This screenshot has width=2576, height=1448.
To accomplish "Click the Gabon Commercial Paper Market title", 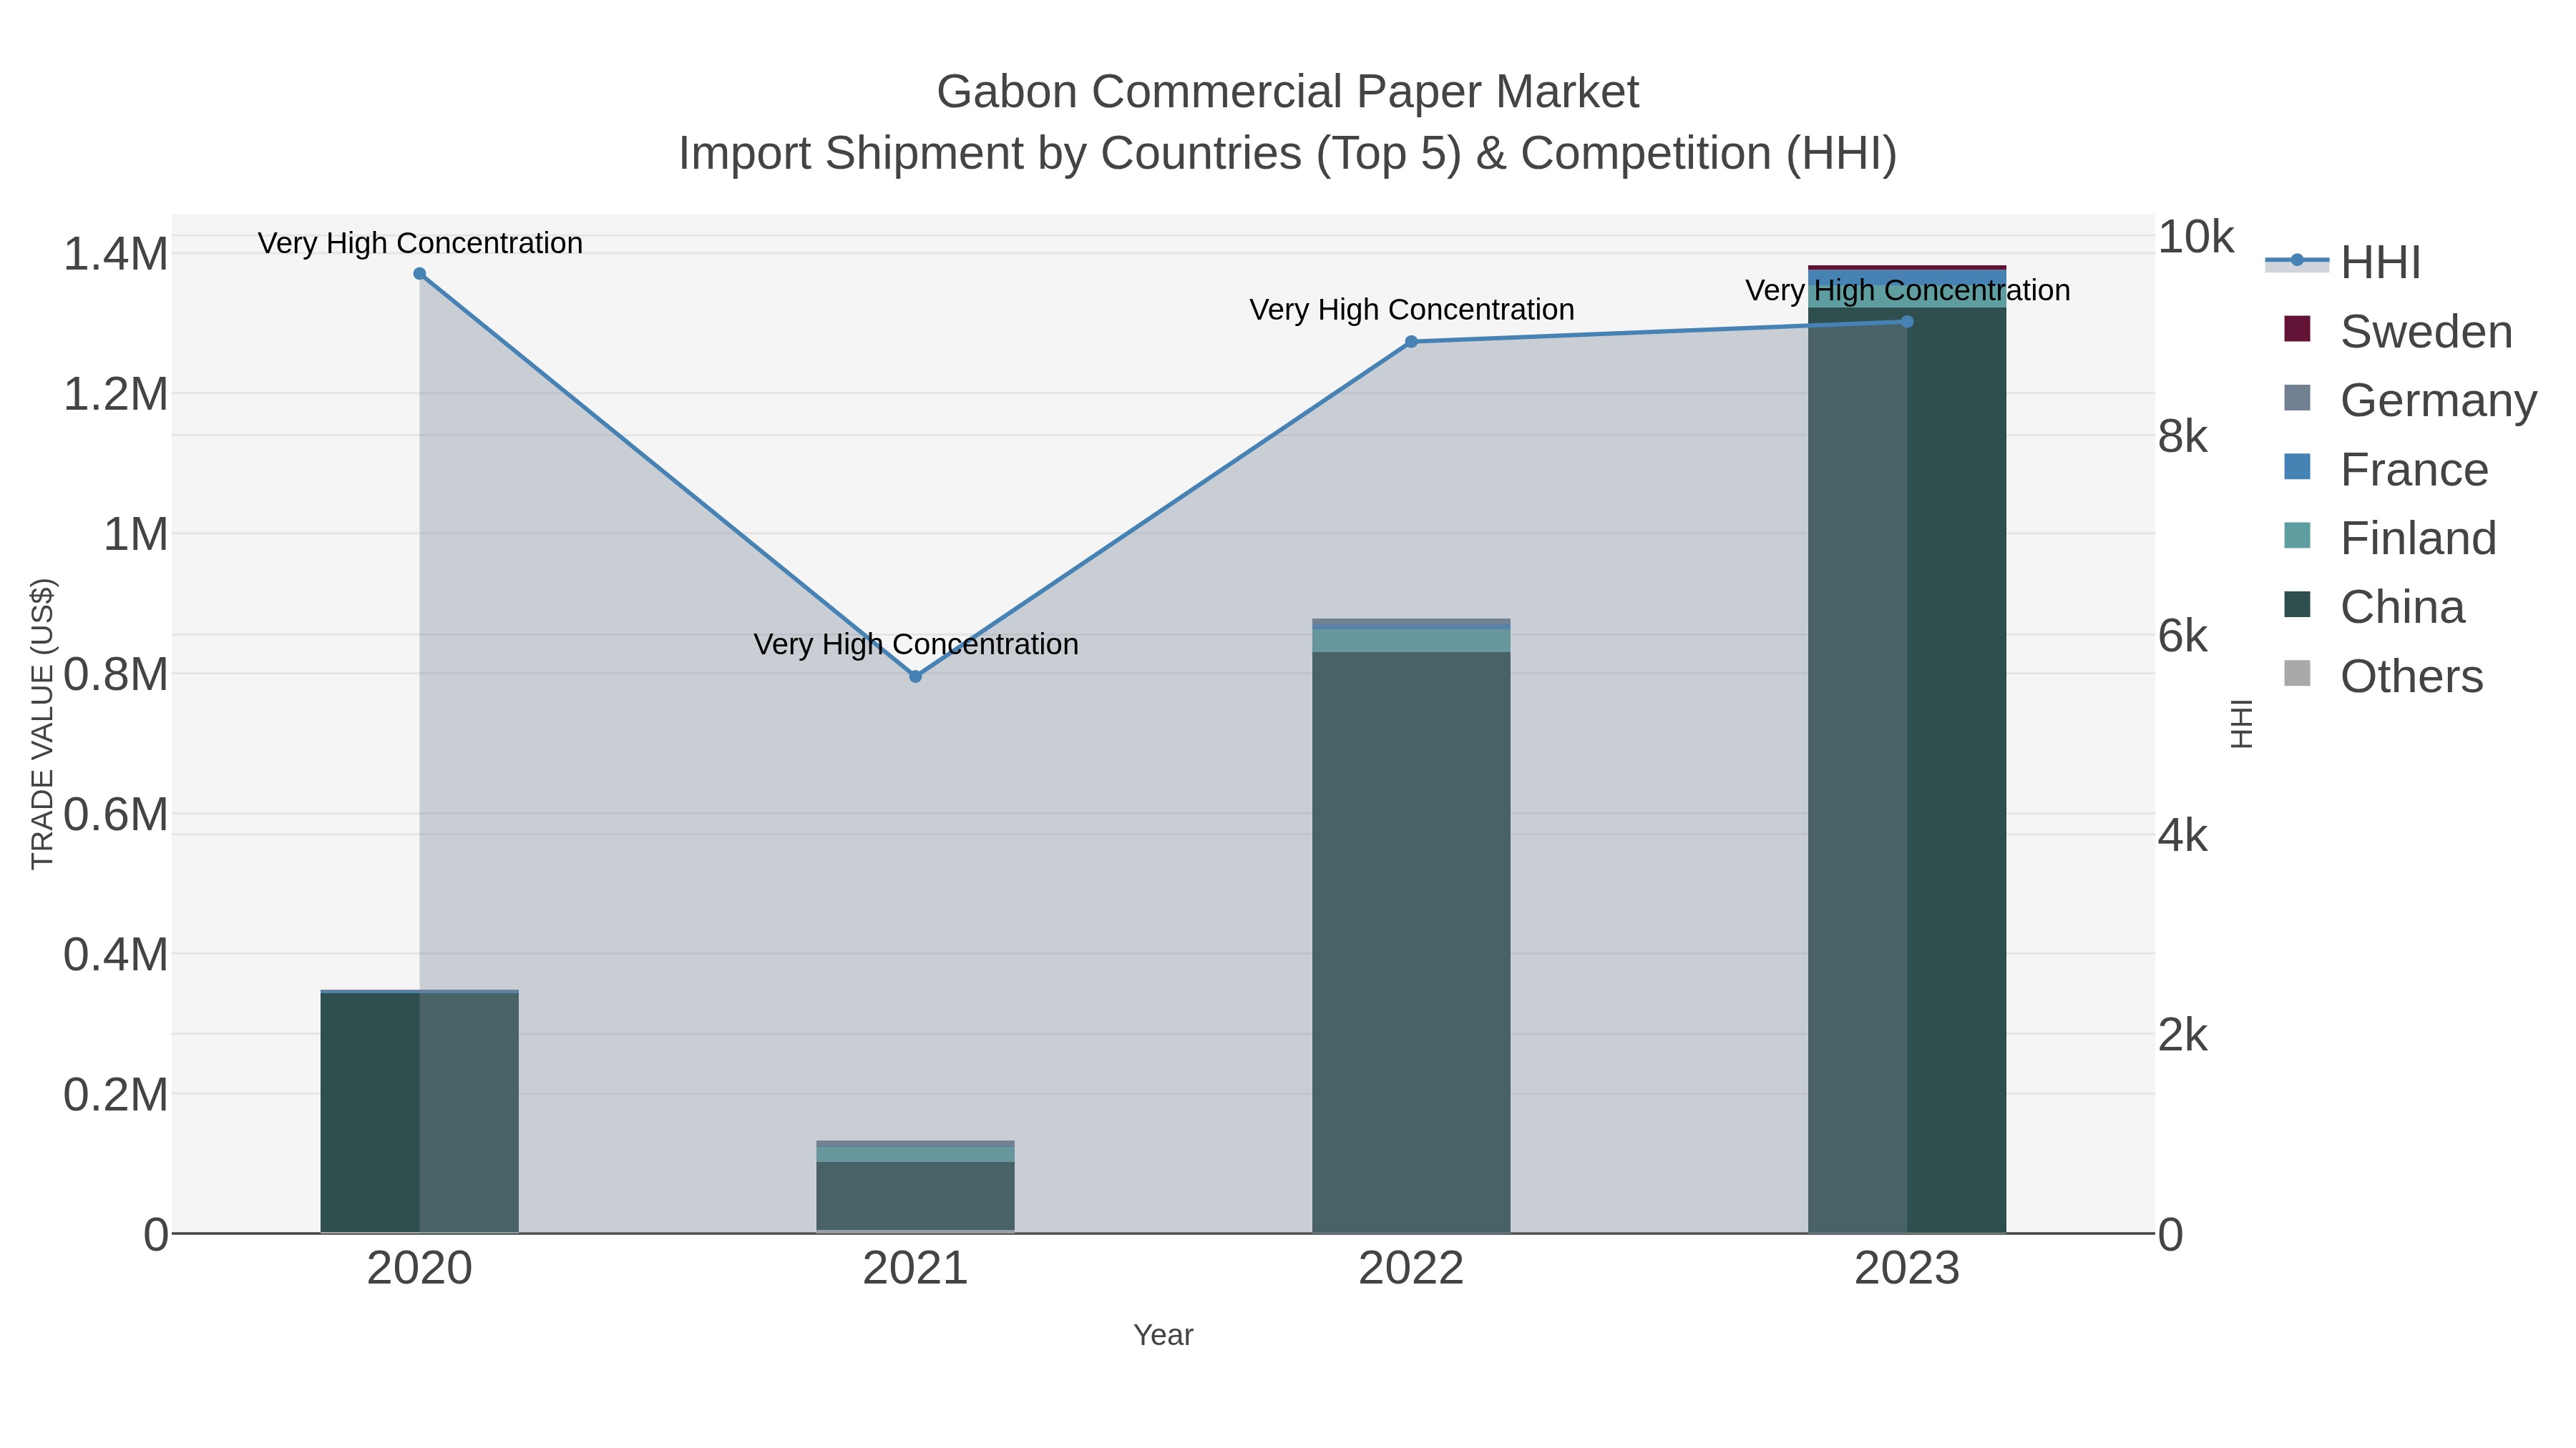I will tap(1288, 92).
